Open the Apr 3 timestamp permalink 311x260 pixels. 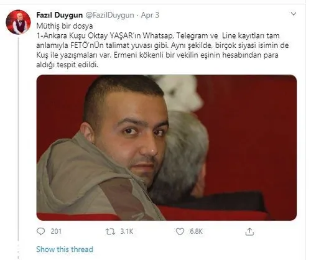[x=150, y=15]
